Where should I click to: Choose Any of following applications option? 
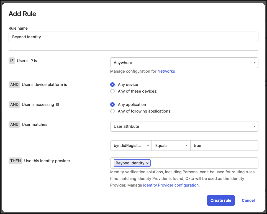112,111
